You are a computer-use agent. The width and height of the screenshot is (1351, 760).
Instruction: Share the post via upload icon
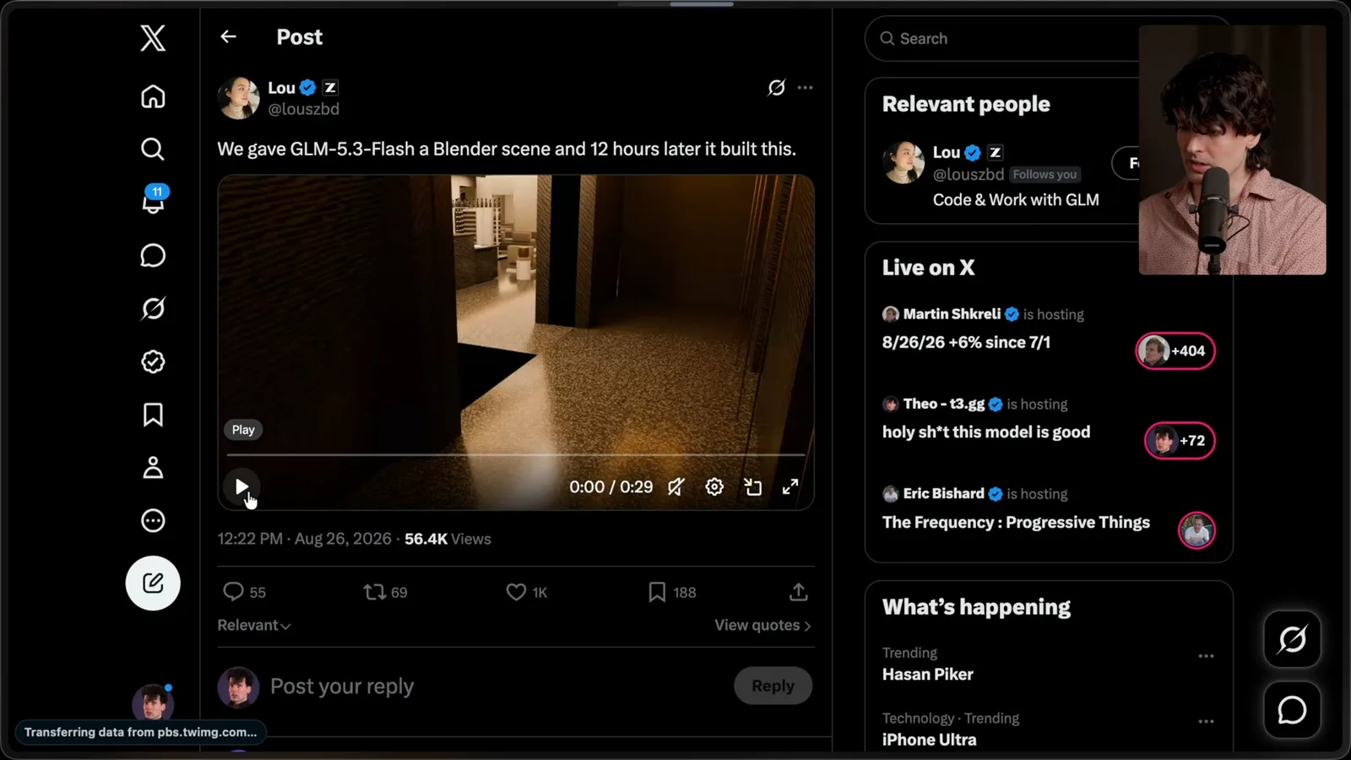tap(799, 592)
